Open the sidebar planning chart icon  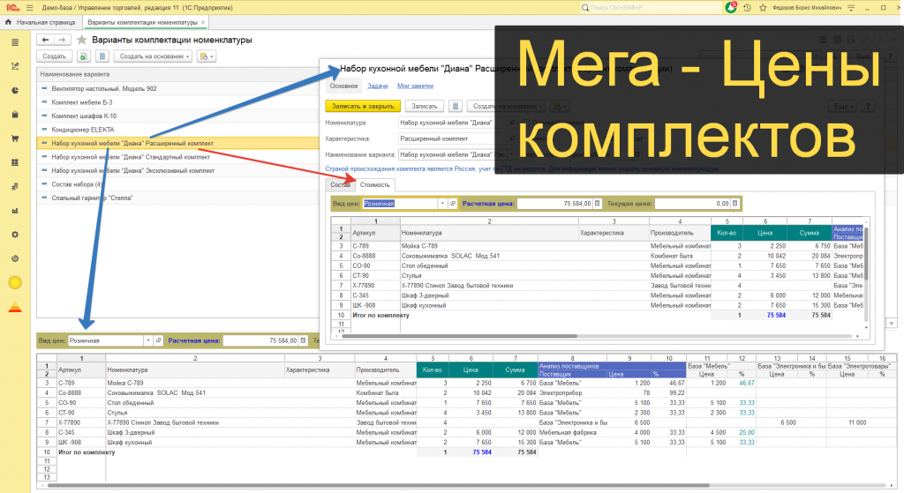[15, 66]
